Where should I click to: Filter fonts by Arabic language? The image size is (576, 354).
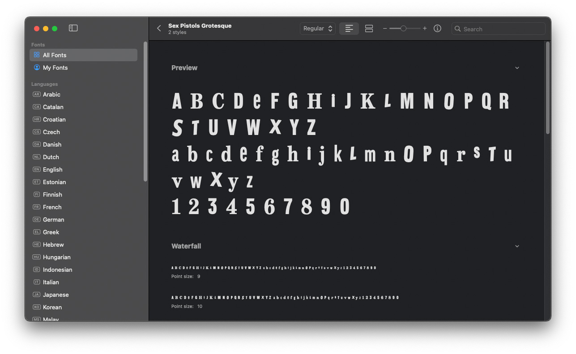click(x=51, y=94)
